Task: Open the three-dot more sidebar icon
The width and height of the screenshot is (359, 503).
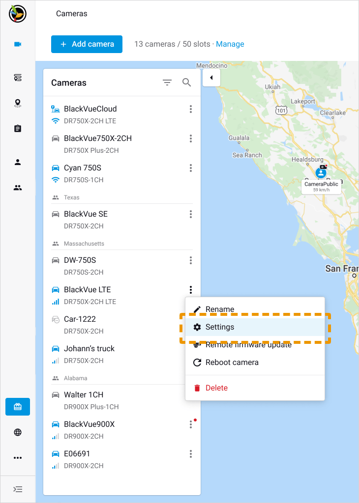Action: 18,458
